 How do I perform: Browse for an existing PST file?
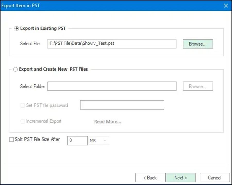pyautogui.click(x=198, y=44)
